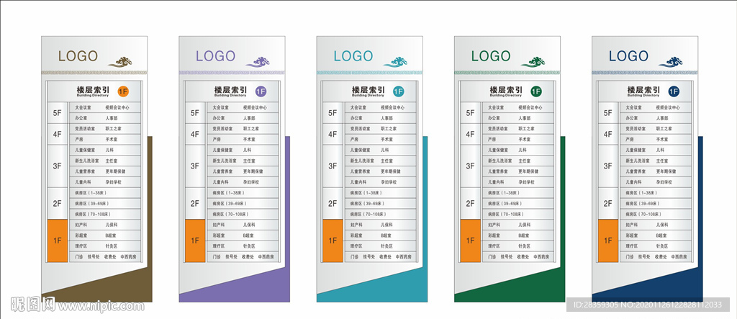Select the teal 1F circle badge
The height and width of the screenshot is (319, 737).
point(399,91)
